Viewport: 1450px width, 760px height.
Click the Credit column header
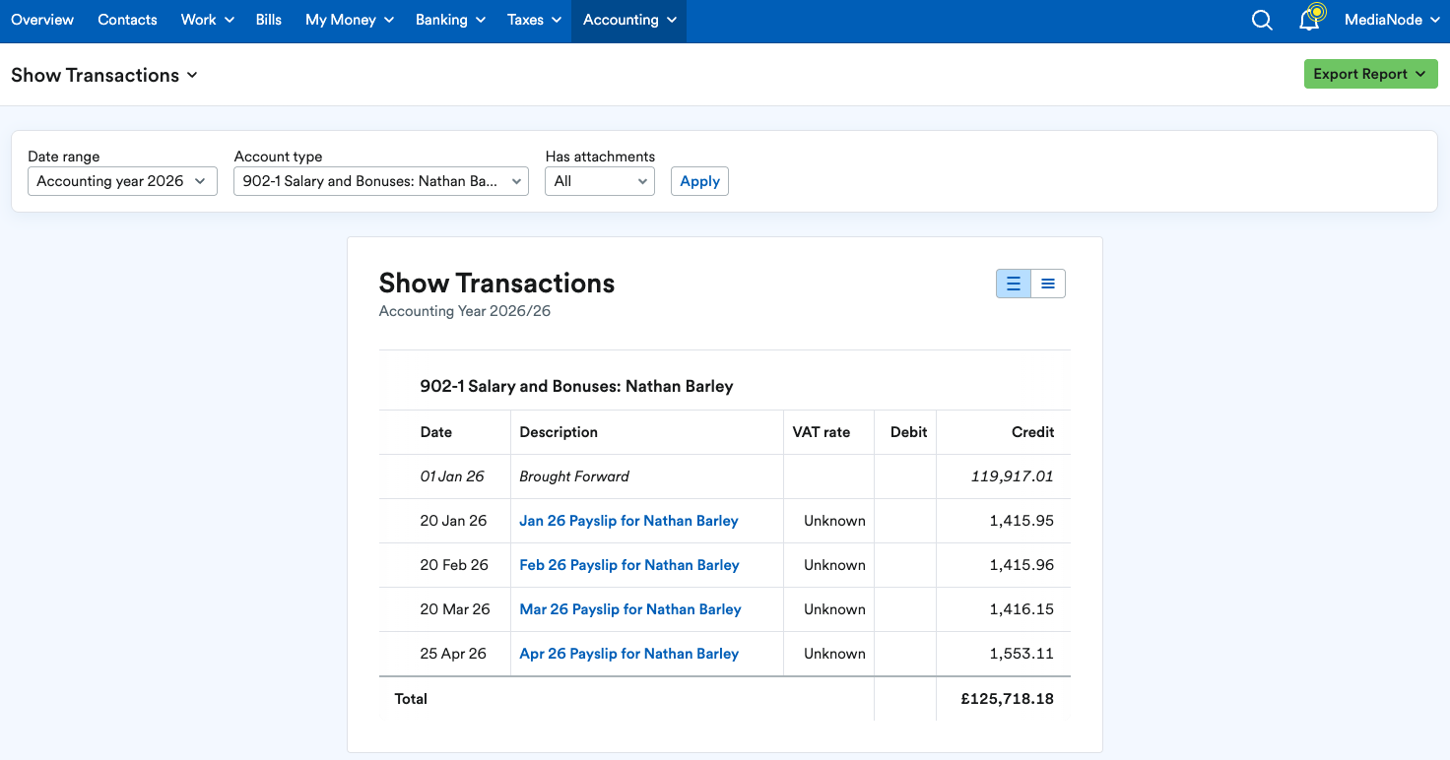(1032, 432)
